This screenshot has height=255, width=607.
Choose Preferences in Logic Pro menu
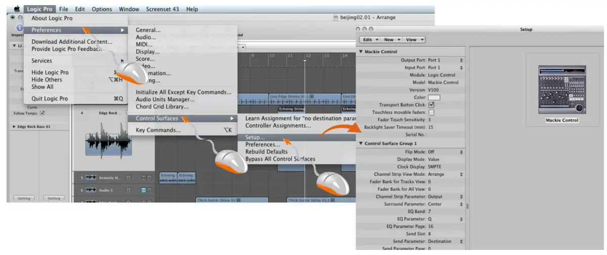[75, 30]
